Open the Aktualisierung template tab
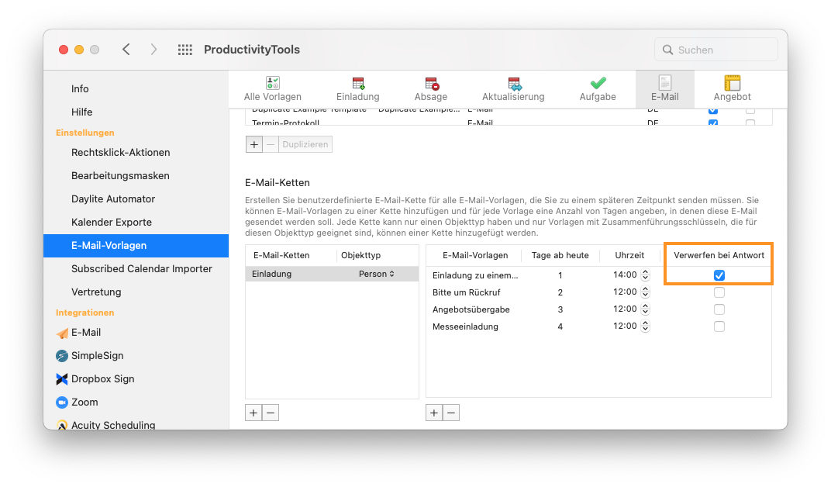Image resolution: width=831 pixels, height=487 pixels. coord(513,89)
